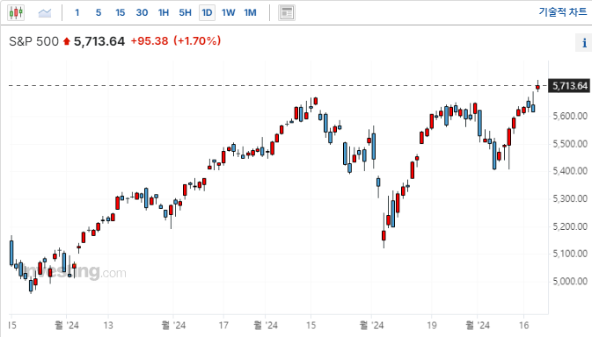Click the 5,100.00 price axis label
The height and width of the screenshot is (337, 592).
[570, 254]
